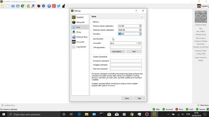The image size is (209, 117).
Task: Click Export Instance in the side panel
Action: coord(201,58)
